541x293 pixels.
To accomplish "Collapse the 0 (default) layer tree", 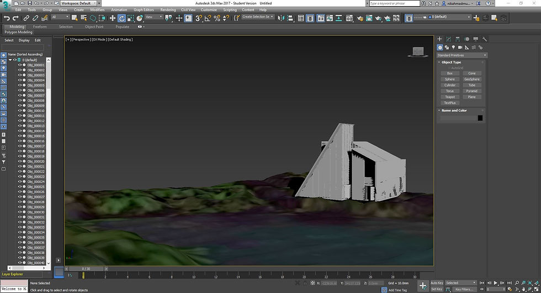I will click(10, 60).
